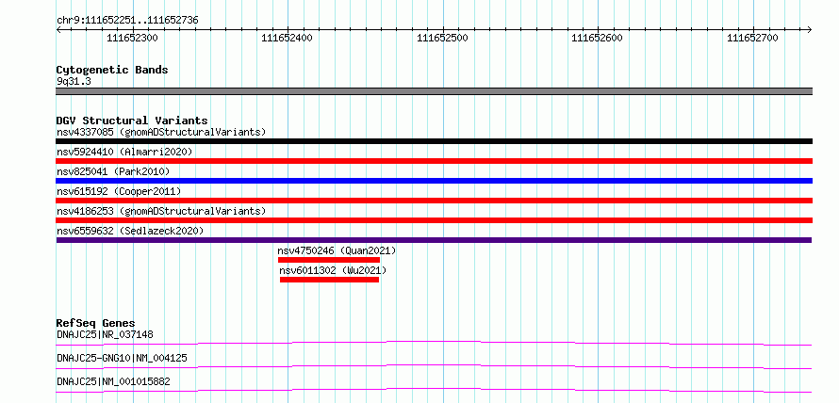Select the 9q31.3 band label
This screenshot has width=839, height=403.
[74, 81]
